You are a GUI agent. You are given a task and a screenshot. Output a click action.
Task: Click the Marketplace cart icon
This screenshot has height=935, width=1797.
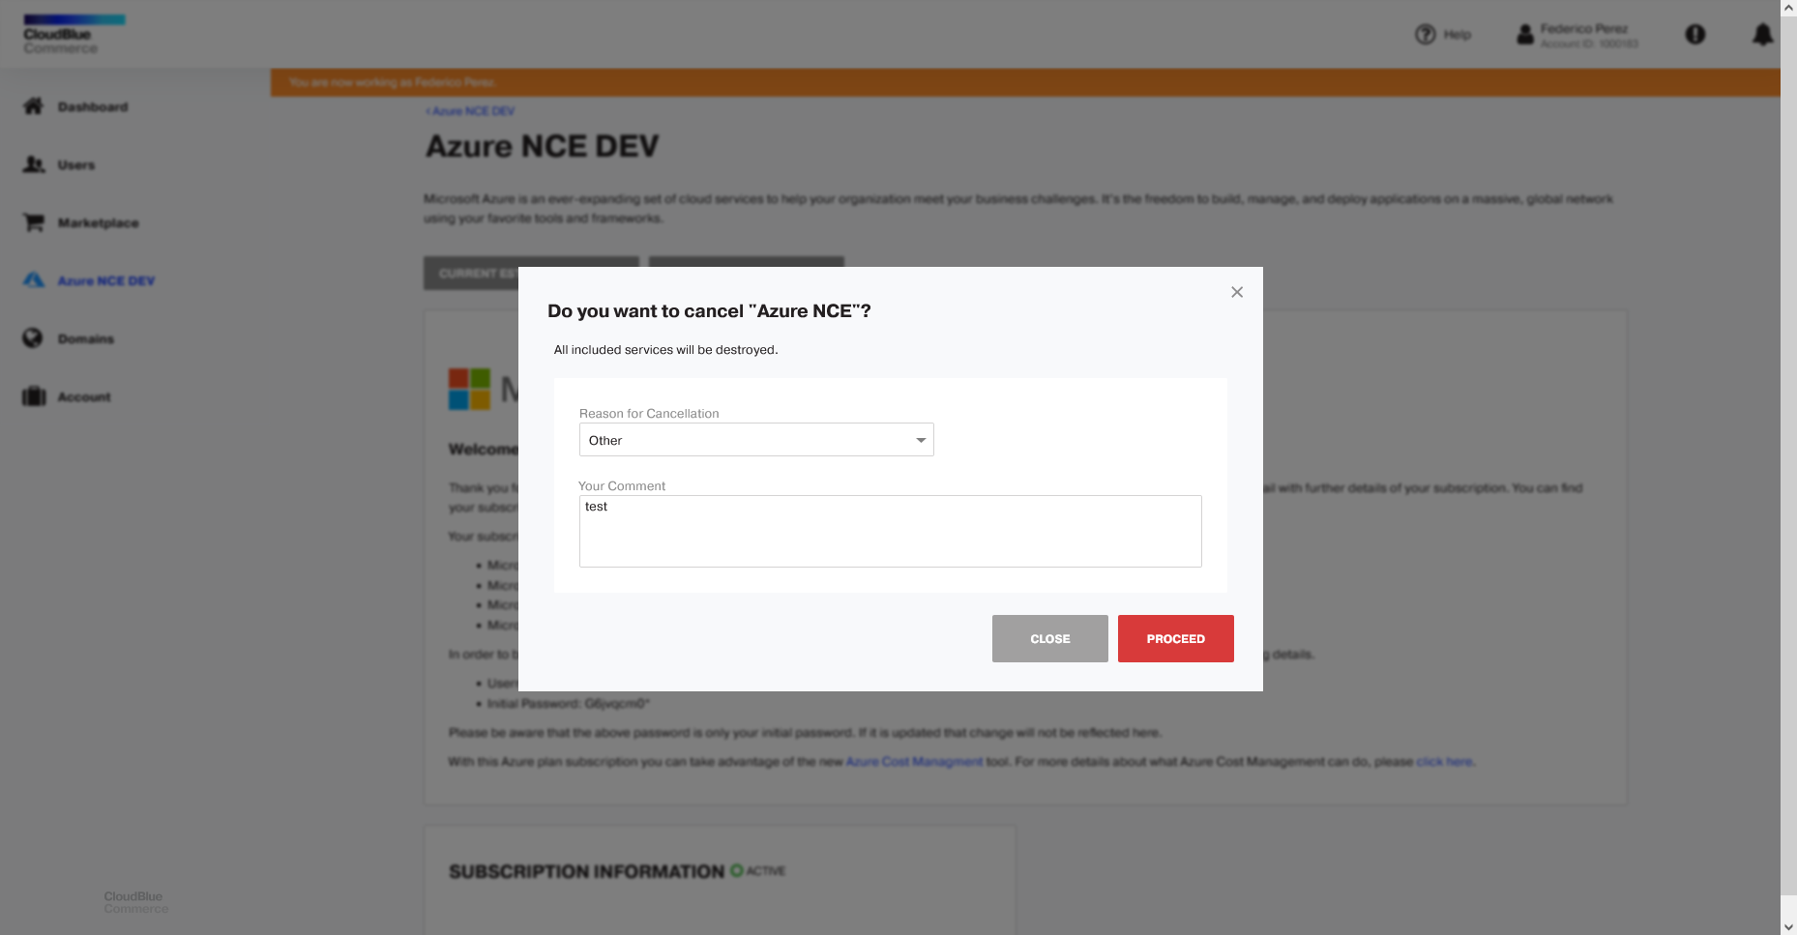(34, 222)
